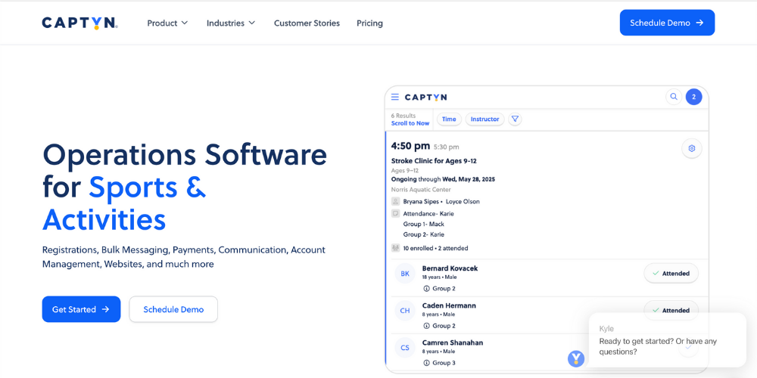This screenshot has height=378, width=757.
Task: Open Kyle's chat message popup
Action: [667, 340]
